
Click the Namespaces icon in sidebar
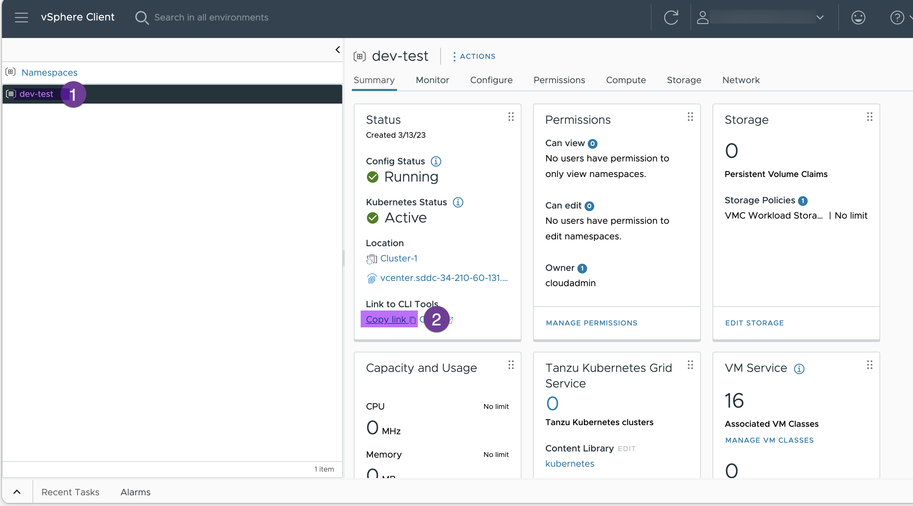click(x=10, y=72)
